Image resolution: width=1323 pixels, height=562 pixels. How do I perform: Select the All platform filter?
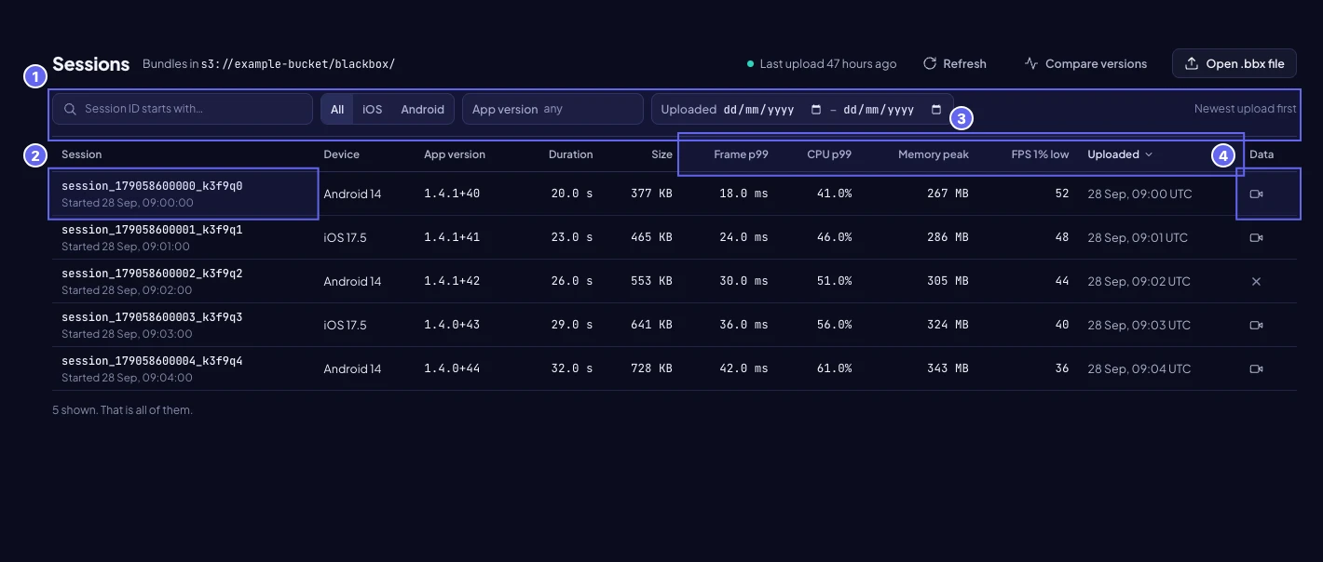[x=337, y=109]
